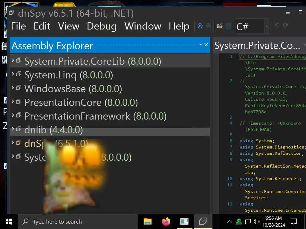306x229 pixels.
Task: Expand System.Linq tree node
Action: click(13, 74)
